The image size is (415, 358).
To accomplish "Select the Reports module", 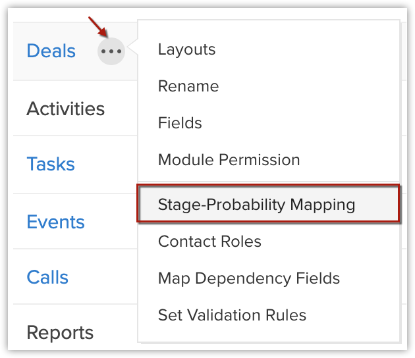I will click(x=60, y=332).
